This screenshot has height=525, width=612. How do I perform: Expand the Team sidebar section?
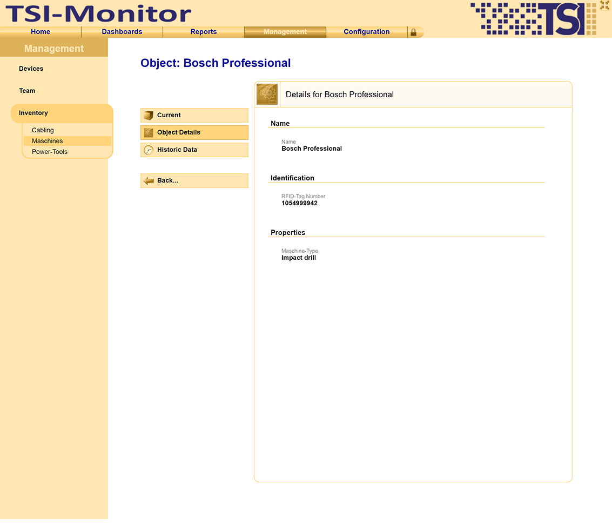click(x=27, y=91)
